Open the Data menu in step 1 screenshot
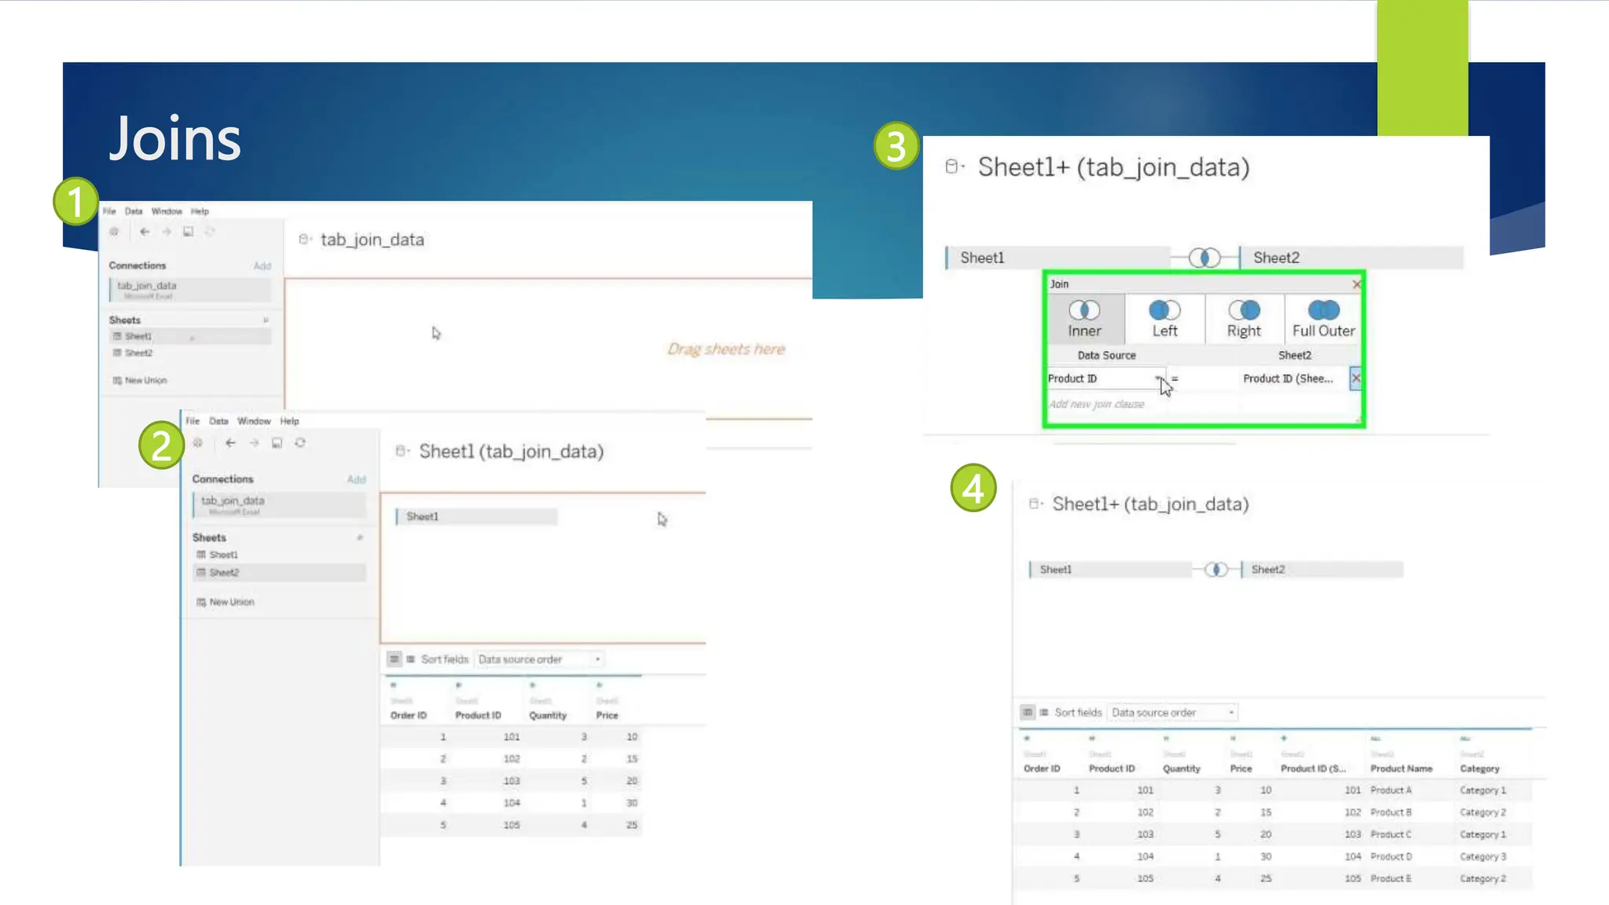The height and width of the screenshot is (905, 1609). point(134,211)
